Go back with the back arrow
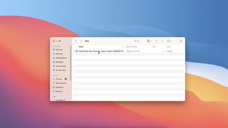 pos(76,41)
